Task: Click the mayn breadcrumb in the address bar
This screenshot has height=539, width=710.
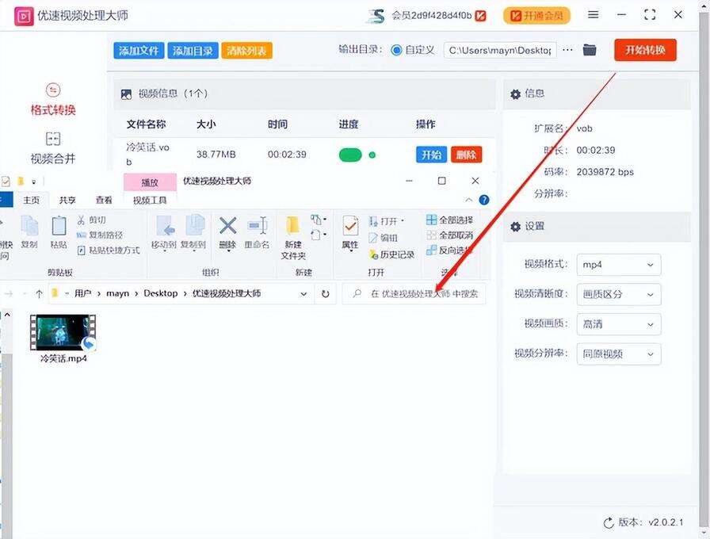Action: (x=118, y=294)
